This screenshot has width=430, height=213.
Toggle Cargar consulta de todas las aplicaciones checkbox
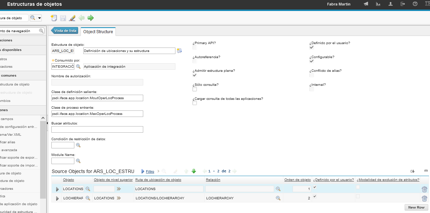195,103
